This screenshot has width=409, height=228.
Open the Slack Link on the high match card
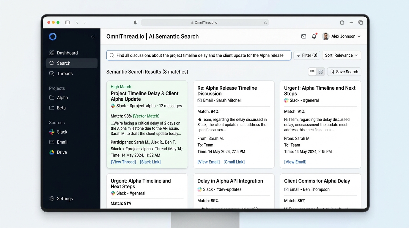150,162
